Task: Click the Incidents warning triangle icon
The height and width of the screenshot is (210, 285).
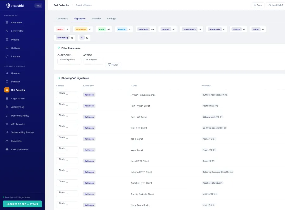Action: 7,141
